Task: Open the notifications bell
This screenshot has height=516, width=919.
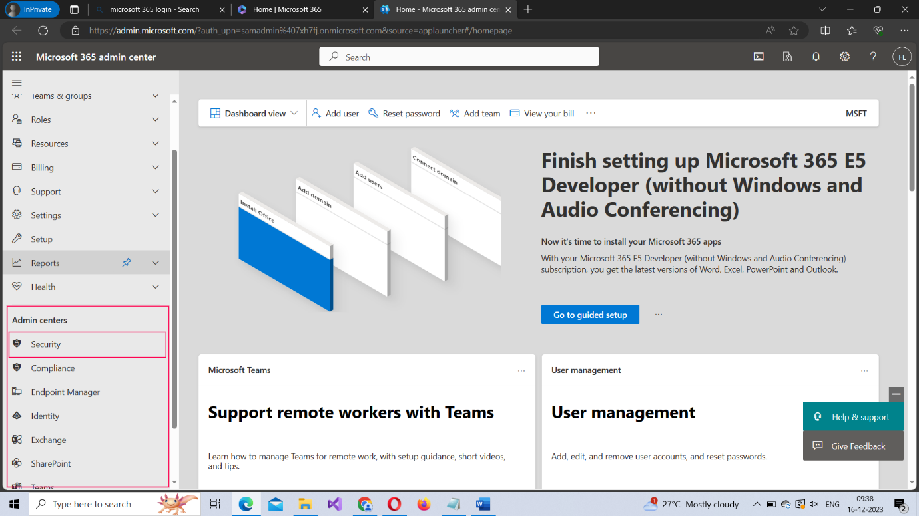Action: 816,57
